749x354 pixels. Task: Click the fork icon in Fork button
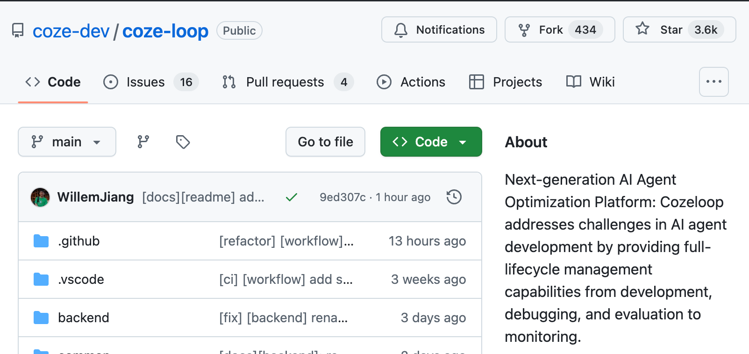(x=524, y=30)
